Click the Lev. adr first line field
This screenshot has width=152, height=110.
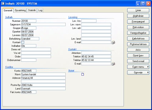[96, 28]
